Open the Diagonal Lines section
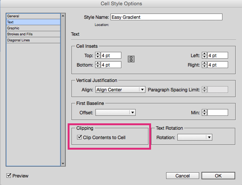 tap(33, 40)
